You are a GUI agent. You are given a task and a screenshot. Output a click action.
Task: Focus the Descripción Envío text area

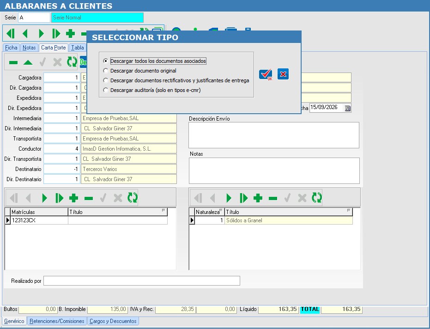pos(274,135)
